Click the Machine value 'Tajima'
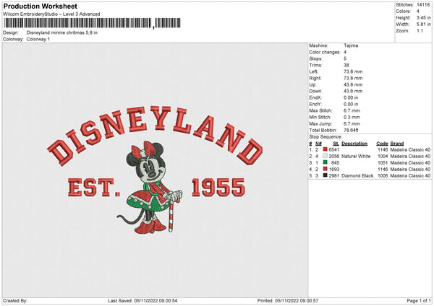 pyautogui.click(x=351, y=45)
